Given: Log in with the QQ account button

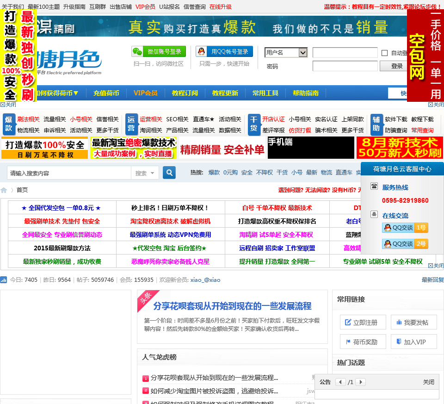Looking at the screenshot, I should [223, 51].
